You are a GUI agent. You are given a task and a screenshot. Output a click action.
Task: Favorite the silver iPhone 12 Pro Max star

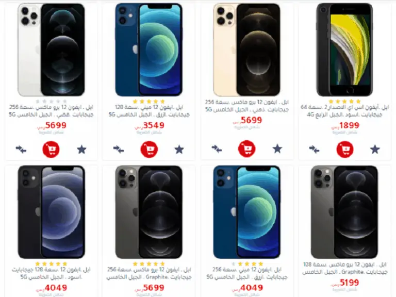tap(81, 150)
